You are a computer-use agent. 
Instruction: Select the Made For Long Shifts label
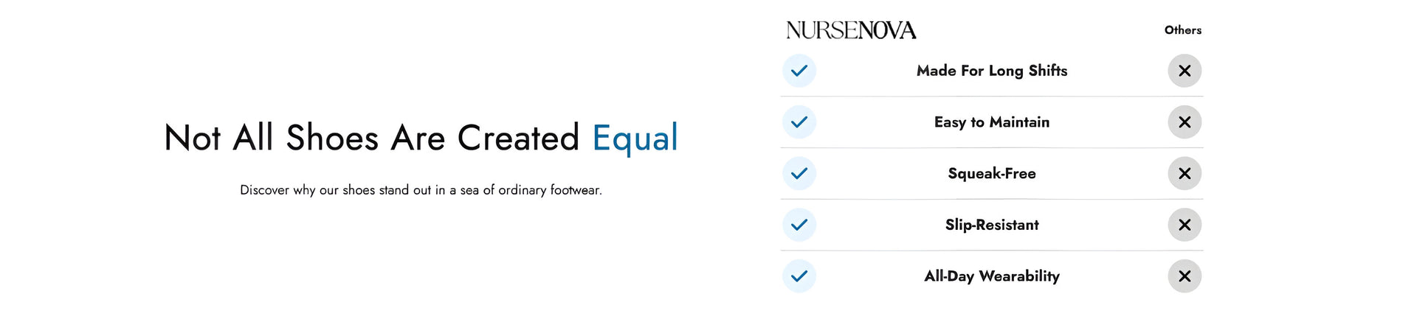[991, 71]
